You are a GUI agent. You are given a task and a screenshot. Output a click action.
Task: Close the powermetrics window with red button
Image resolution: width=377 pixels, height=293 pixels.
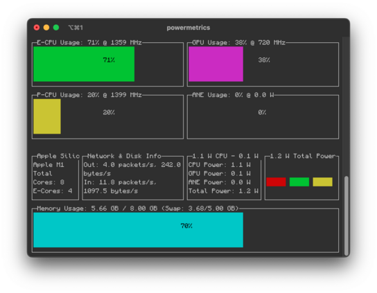pos(37,28)
